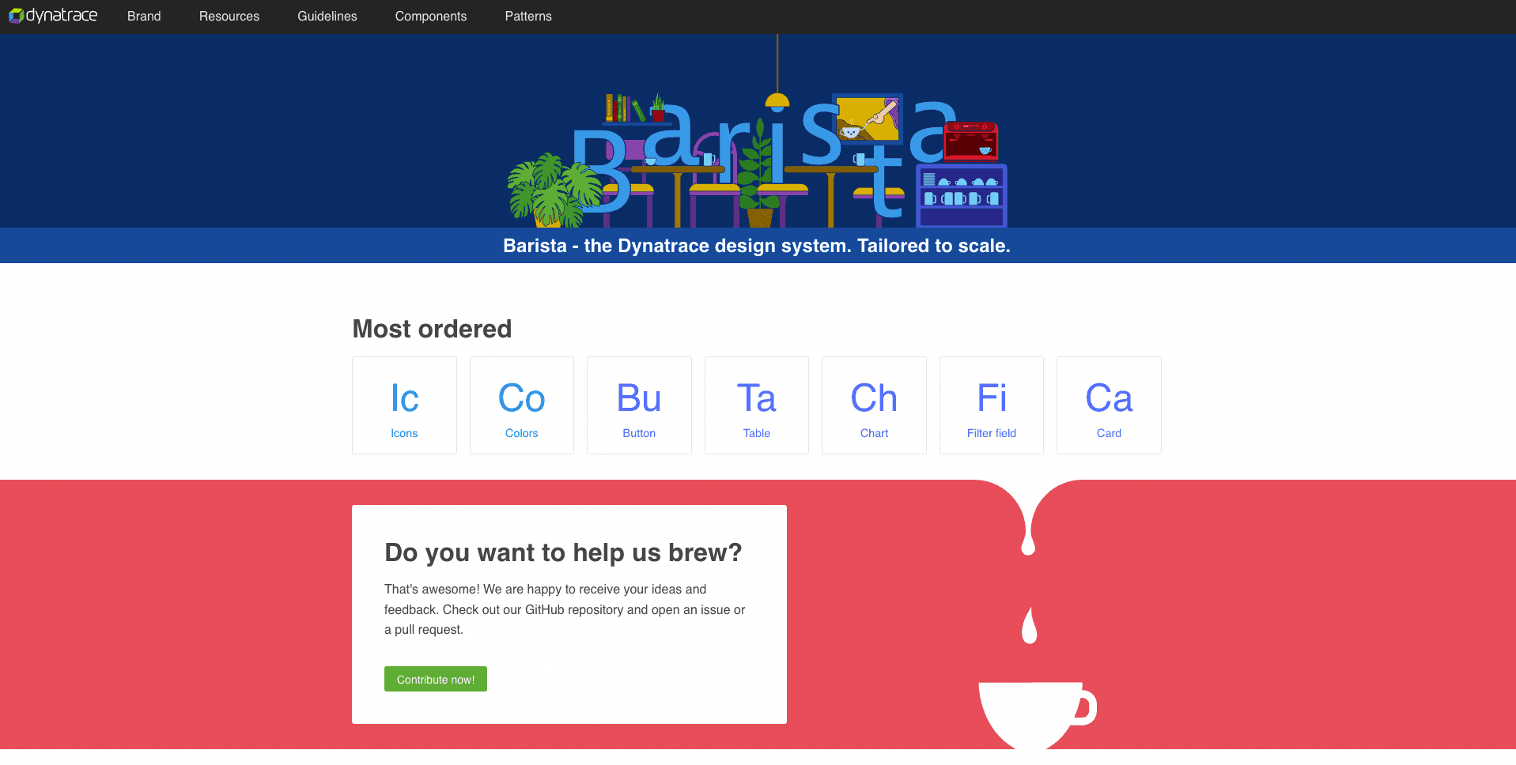
Task: Open the Icons tile
Action: (x=404, y=405)
